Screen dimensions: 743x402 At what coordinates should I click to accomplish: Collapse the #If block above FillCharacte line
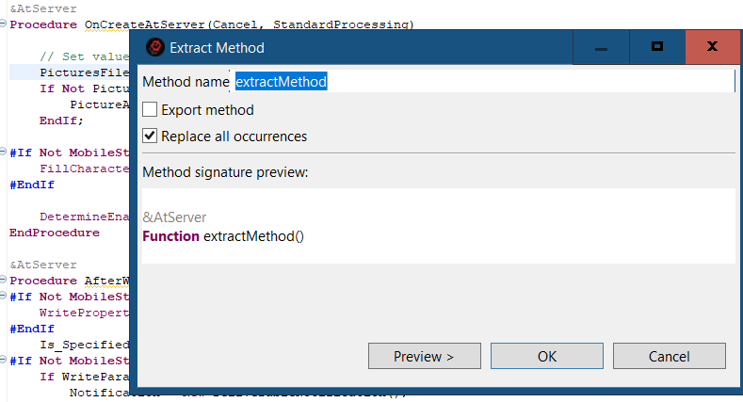coord(5,152)
